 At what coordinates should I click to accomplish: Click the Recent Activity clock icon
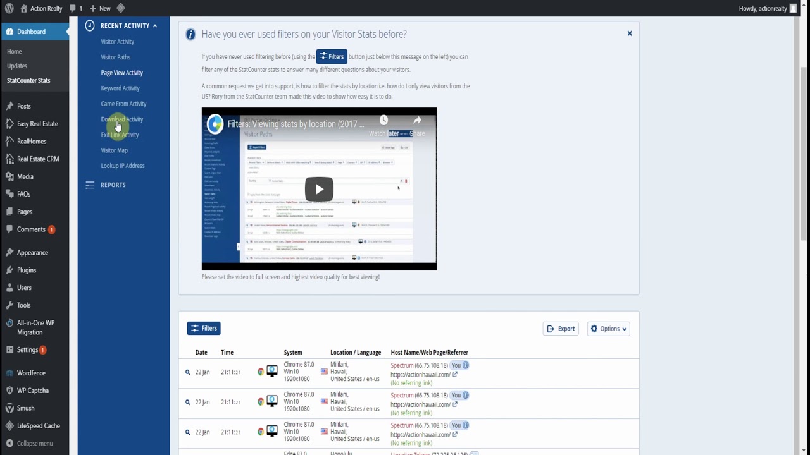point(89,25)
